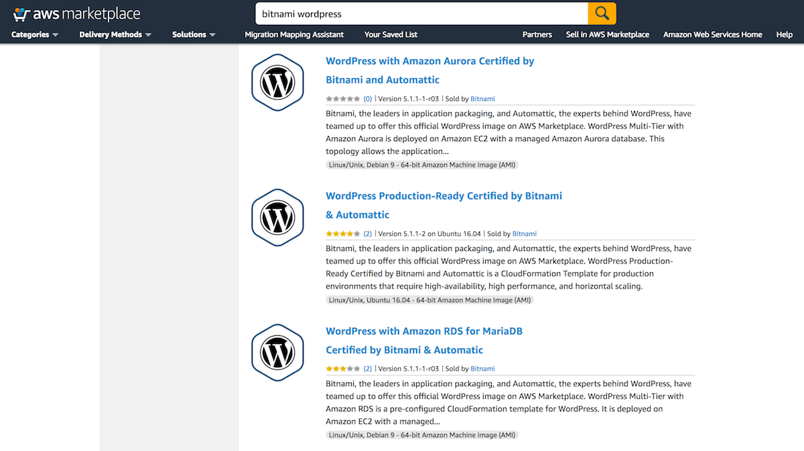Image resolution: width=804 pixels, height=451 pixels.
Task: Click Debian 9 AMI tag on RDS listing
Action: (x=422, y=435)
